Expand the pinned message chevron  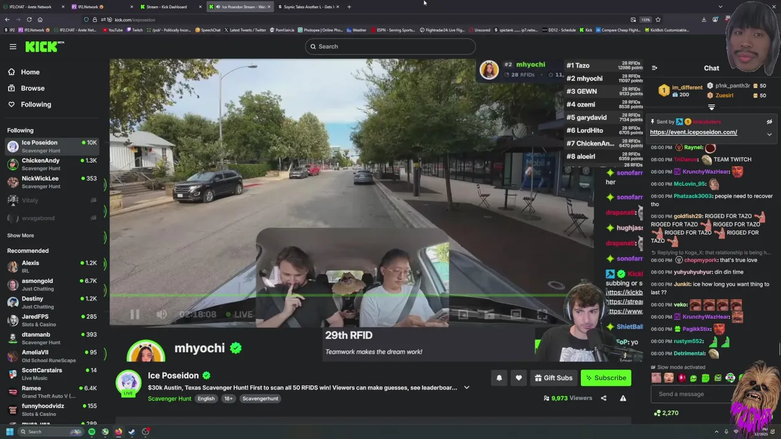pyautogui.click(x=769, y=134)
